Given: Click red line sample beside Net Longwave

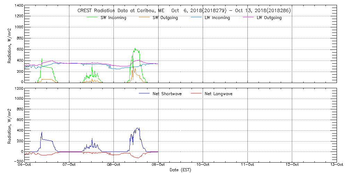Looking at the screenshot, I should 196,94.
